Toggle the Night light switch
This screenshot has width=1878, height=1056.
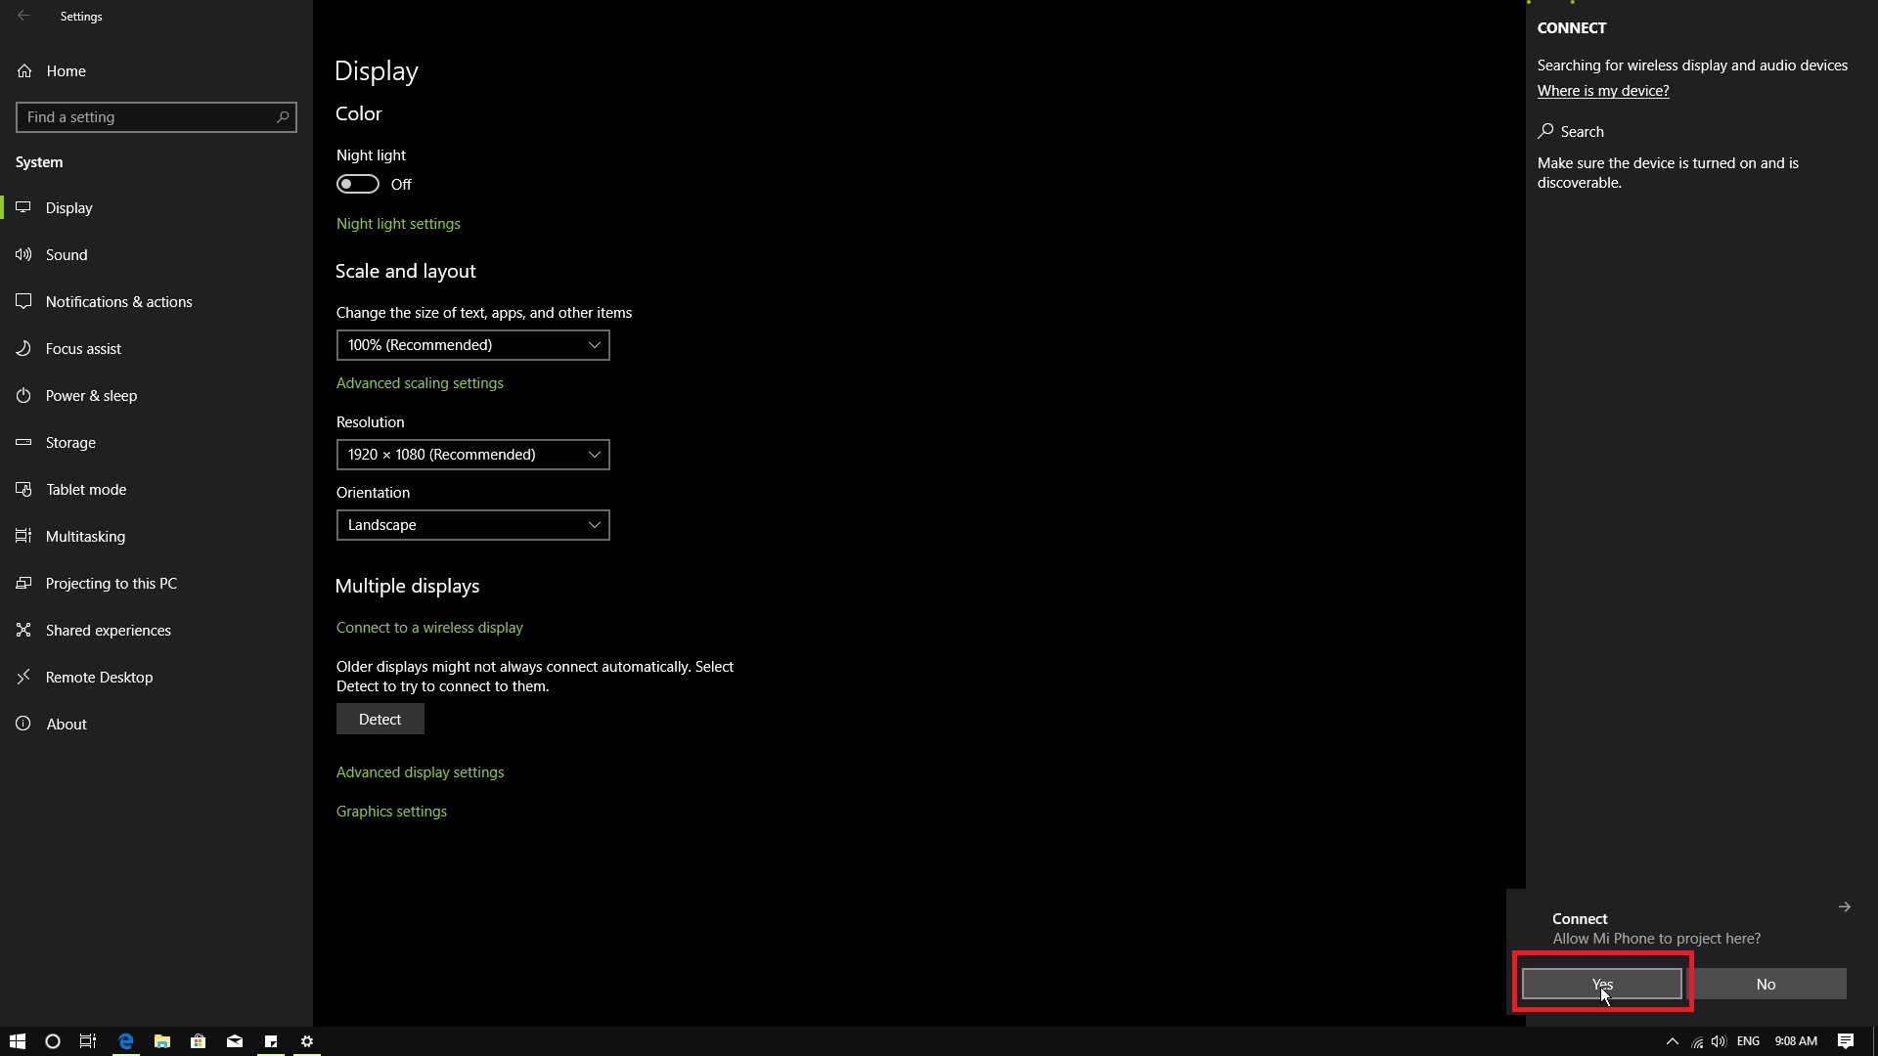[358, 185]
